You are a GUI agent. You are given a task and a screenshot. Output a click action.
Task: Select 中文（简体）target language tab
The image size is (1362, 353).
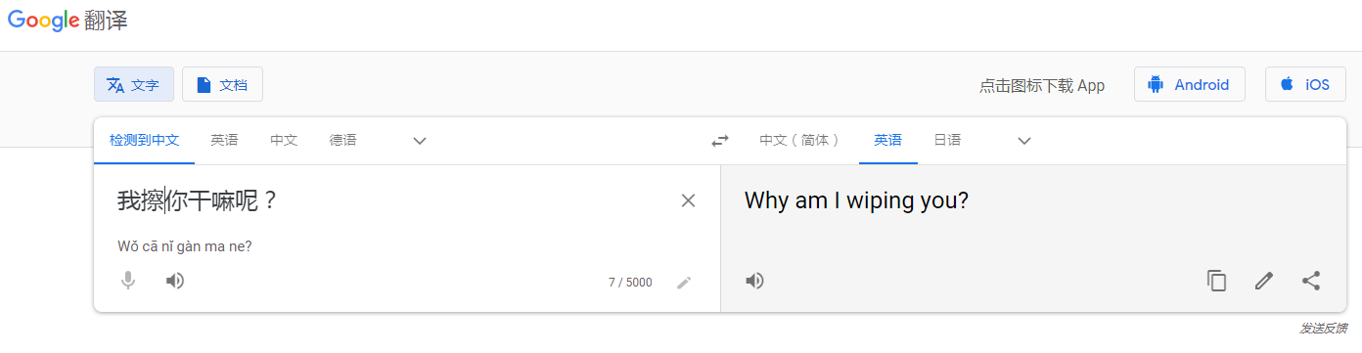[x=800, y=141]
